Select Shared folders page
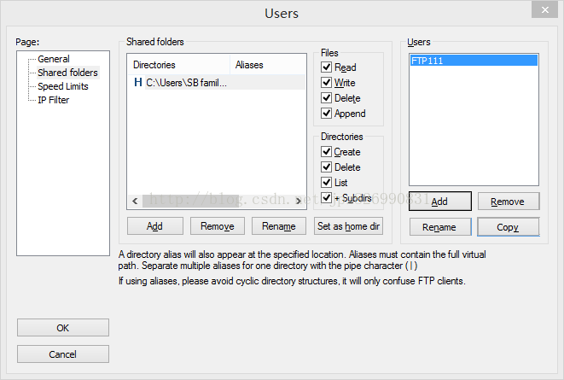Screen dimensions: 564x380 pyautogui.click(x=67, y=73)
